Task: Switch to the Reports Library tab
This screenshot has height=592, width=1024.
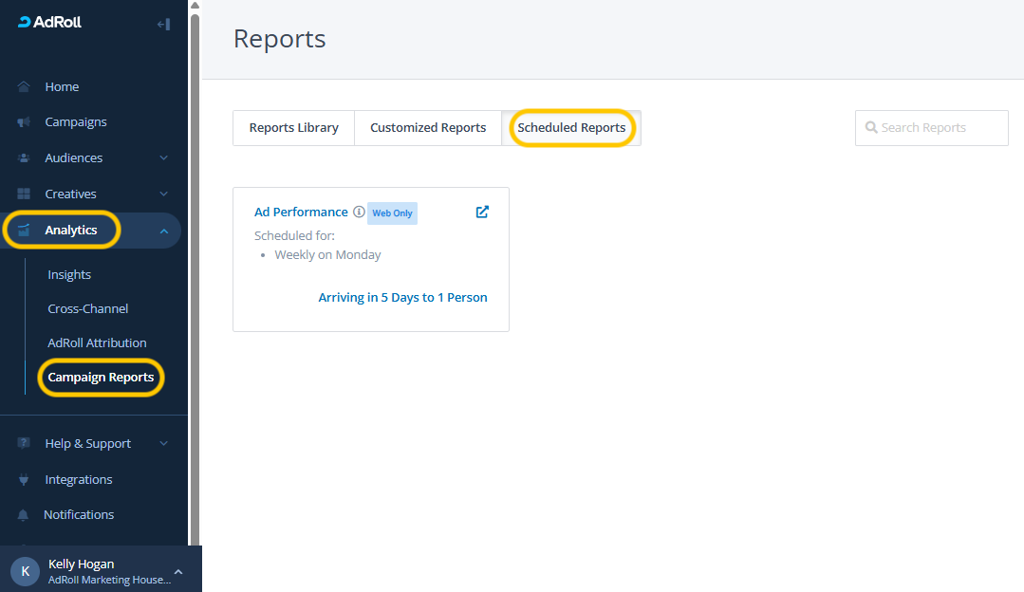Action: click(x=293, y=128)
